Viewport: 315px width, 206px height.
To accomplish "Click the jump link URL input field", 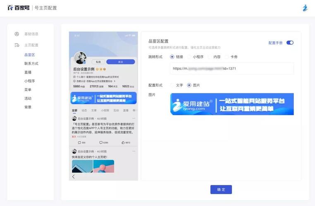I will 232,68.
